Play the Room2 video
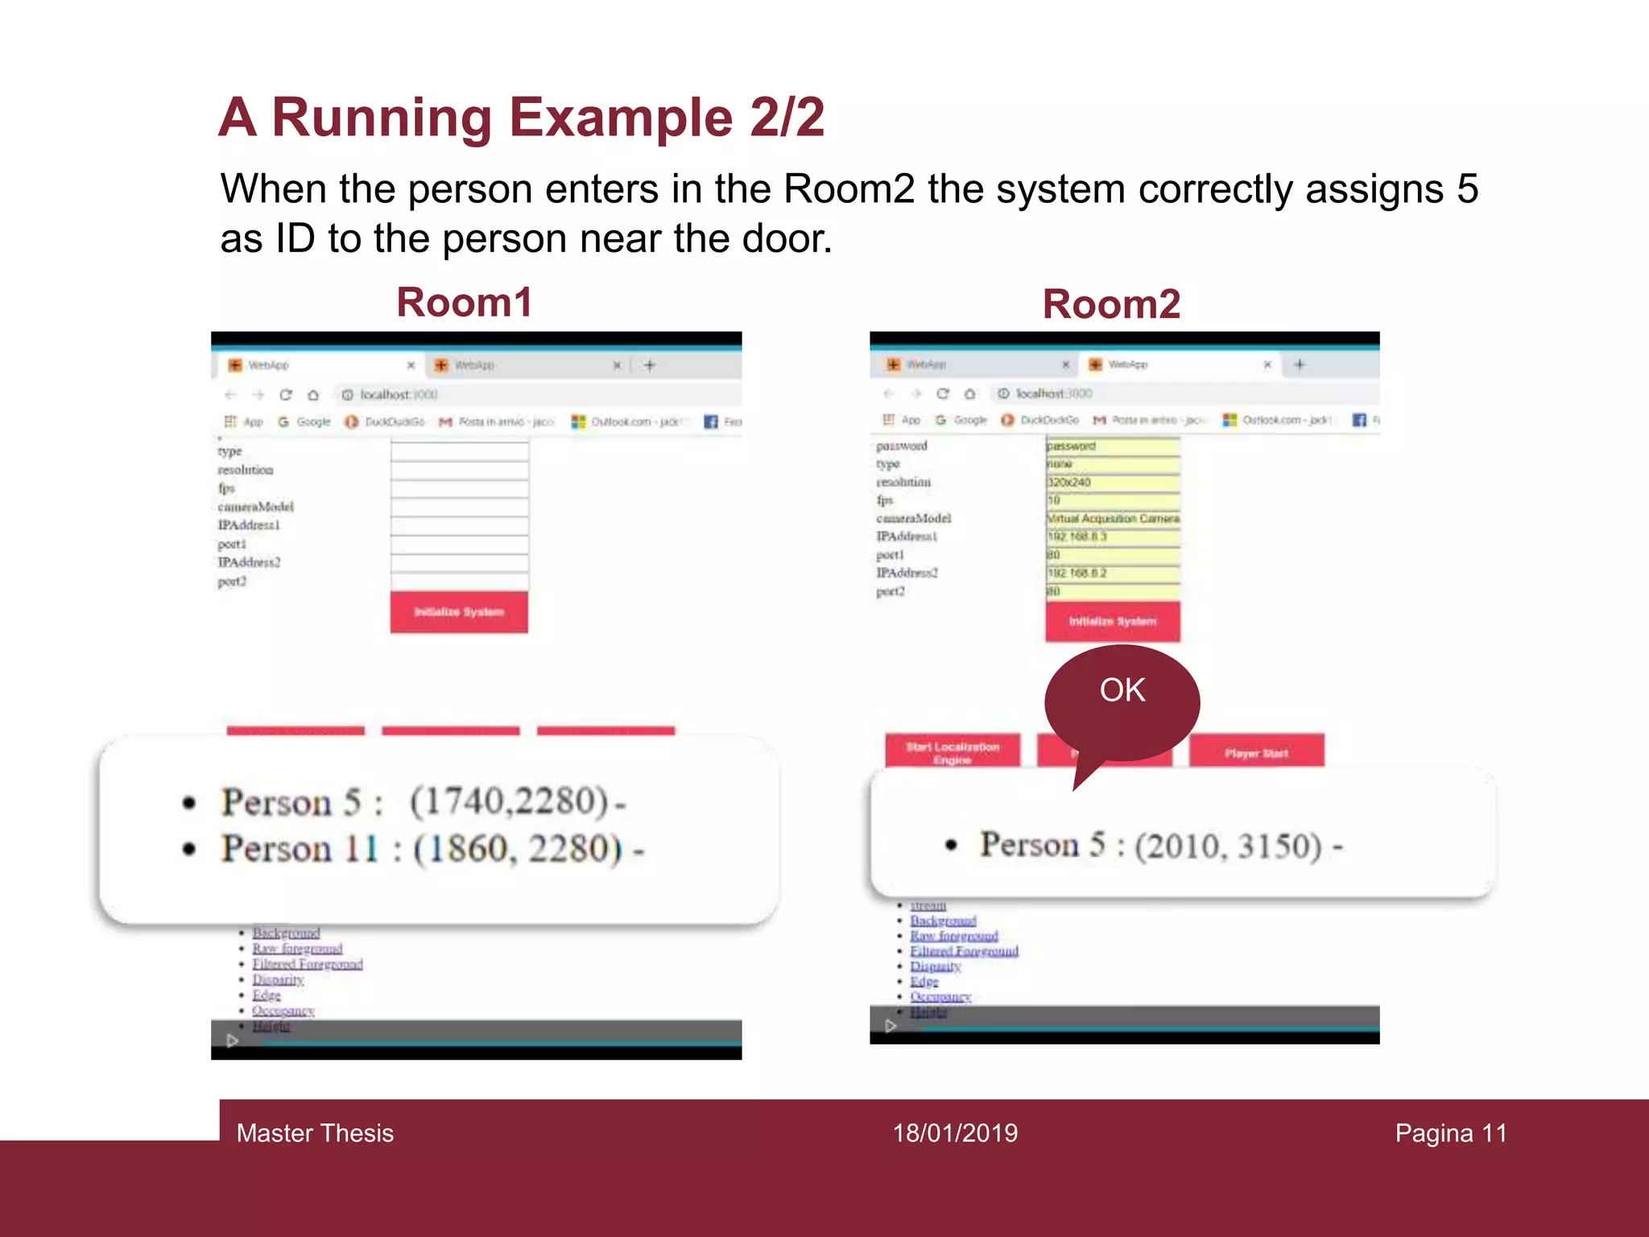The image size is (1649, 1237). click(891, 1026)
